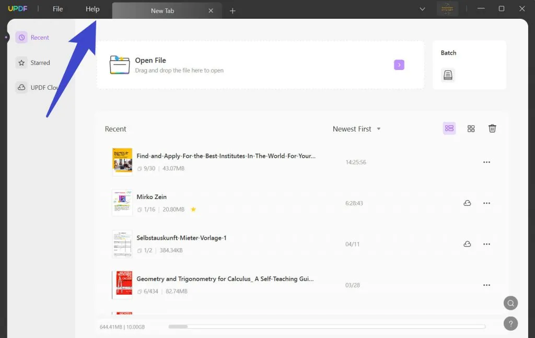Open more options for Mirko Zein
The width and height of the screenshot is (535, 338).
pyautogui.click(x=486, y=203)
